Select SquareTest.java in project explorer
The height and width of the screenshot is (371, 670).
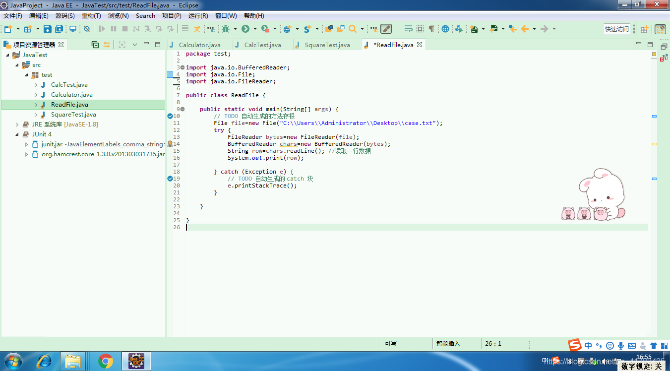coord(73,115)
